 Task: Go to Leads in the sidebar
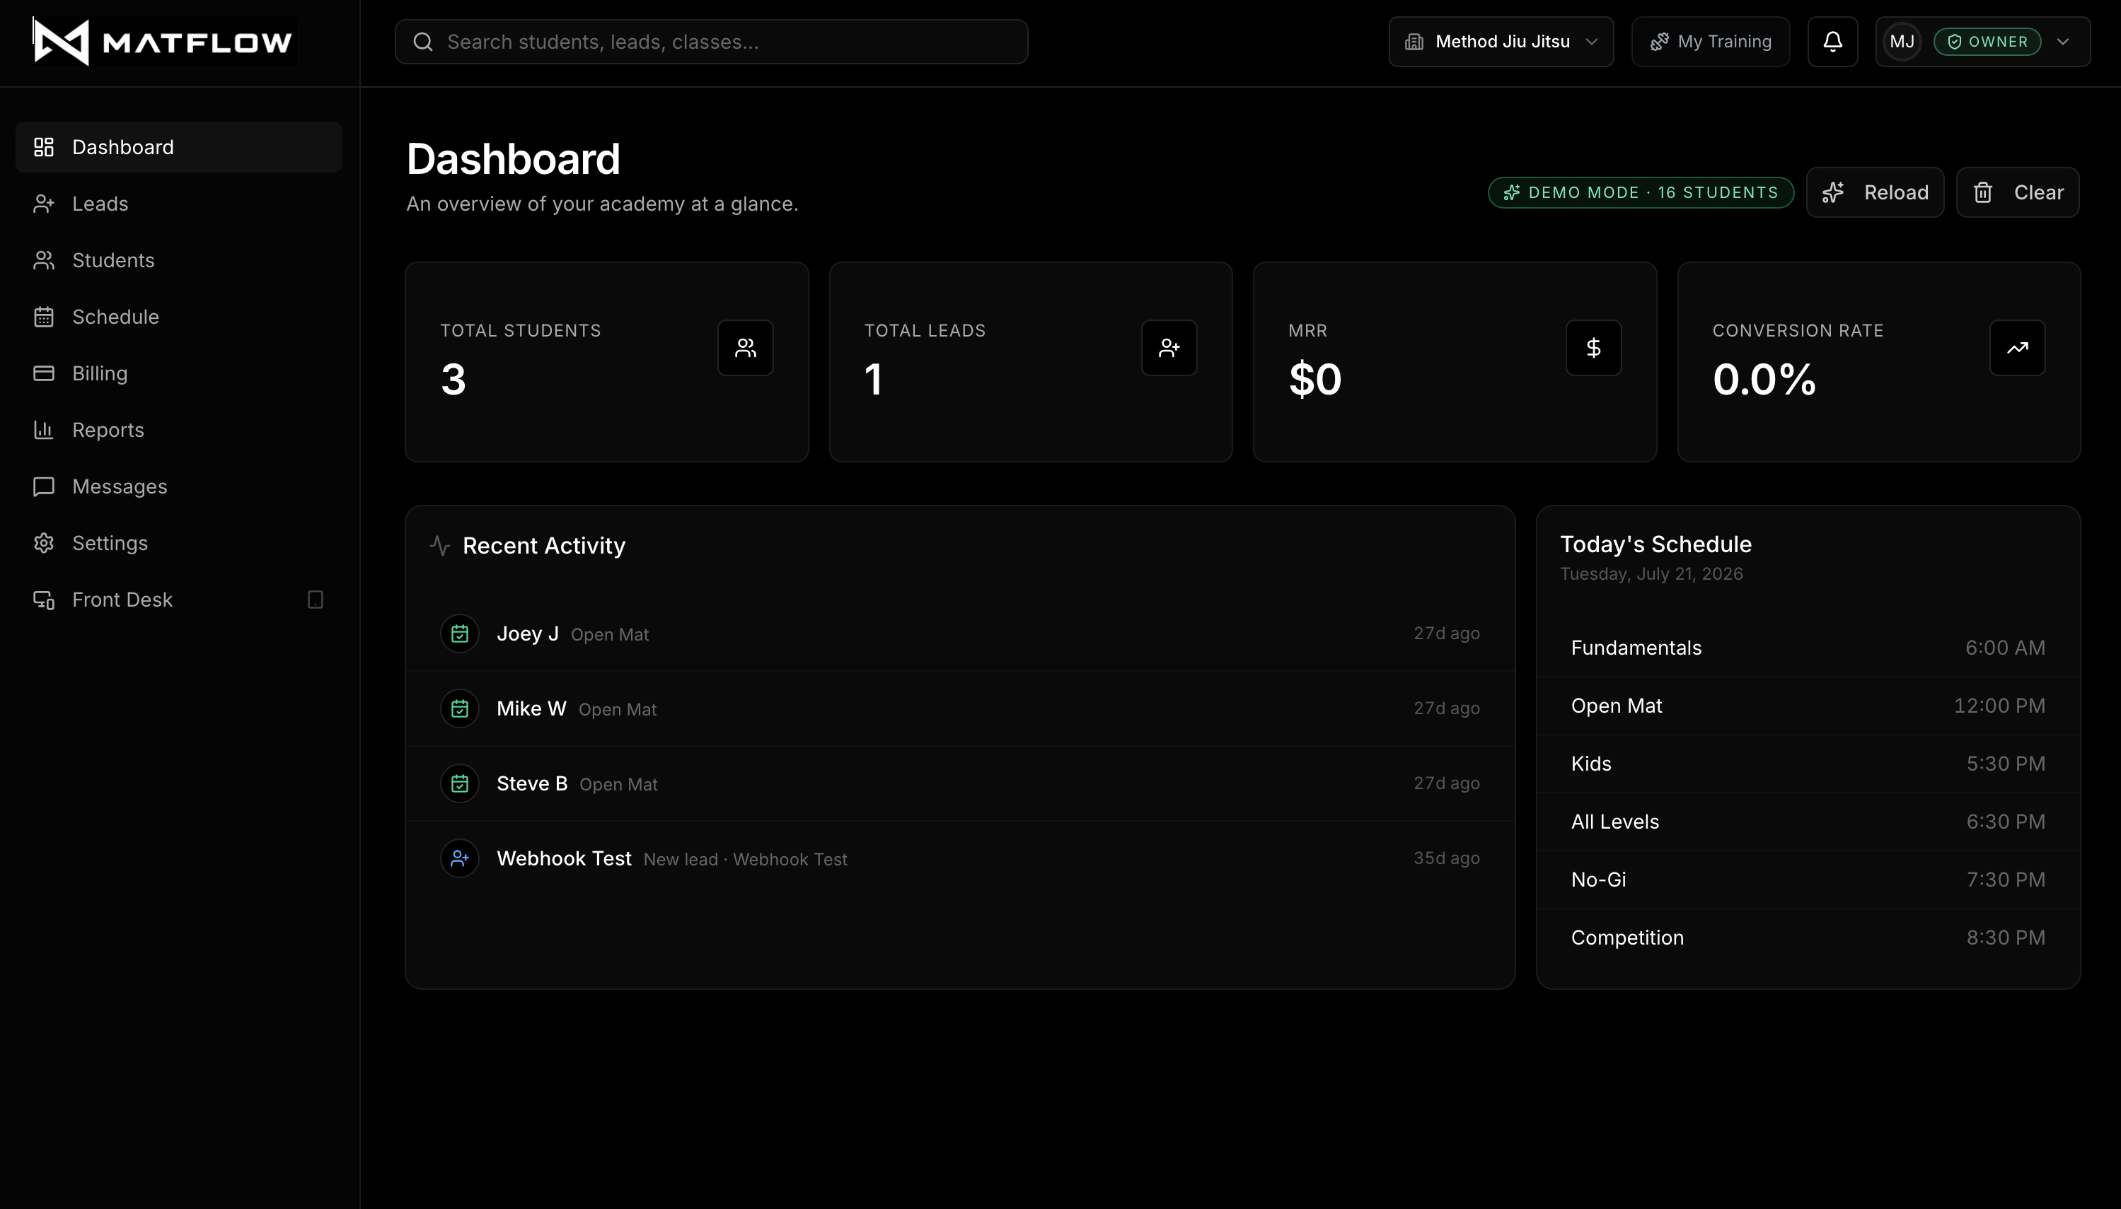coord(178,204)
